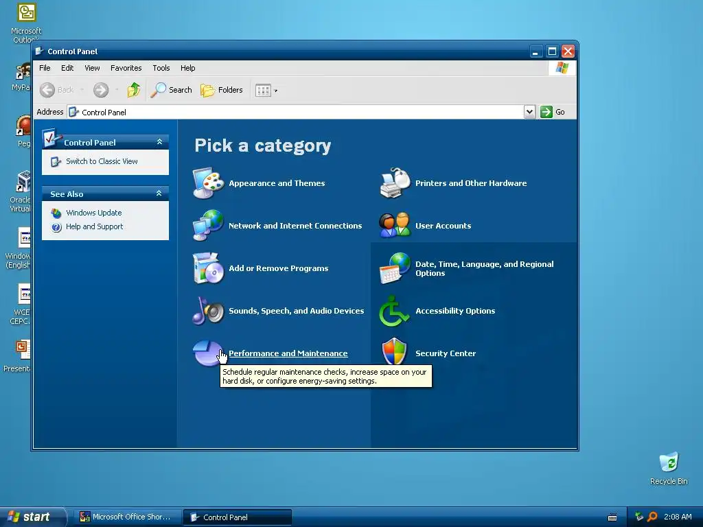The width and height of the screenshot is (703, 527).
Task: Click the Go button next to Address
Action: coord(553,112)
